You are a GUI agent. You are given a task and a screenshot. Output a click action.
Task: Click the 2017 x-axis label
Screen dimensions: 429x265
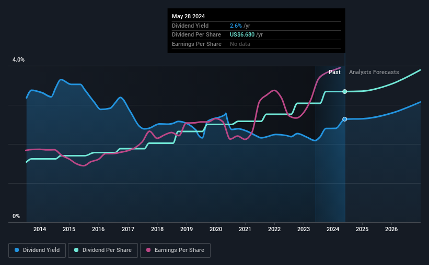[128, 229]
